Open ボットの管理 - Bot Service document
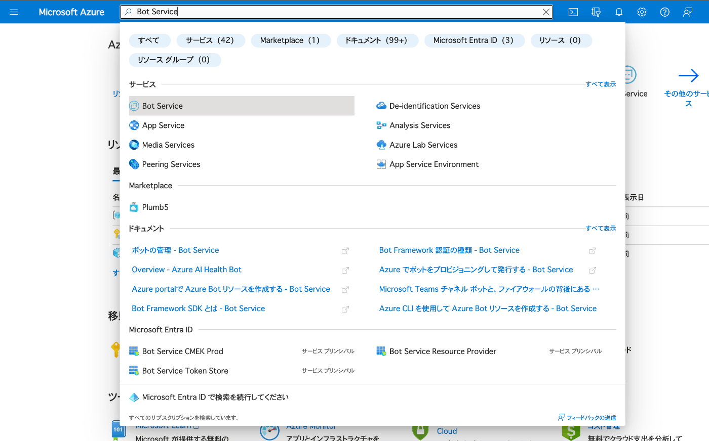The width and height of the screenshot is (709, 441). 175,250
